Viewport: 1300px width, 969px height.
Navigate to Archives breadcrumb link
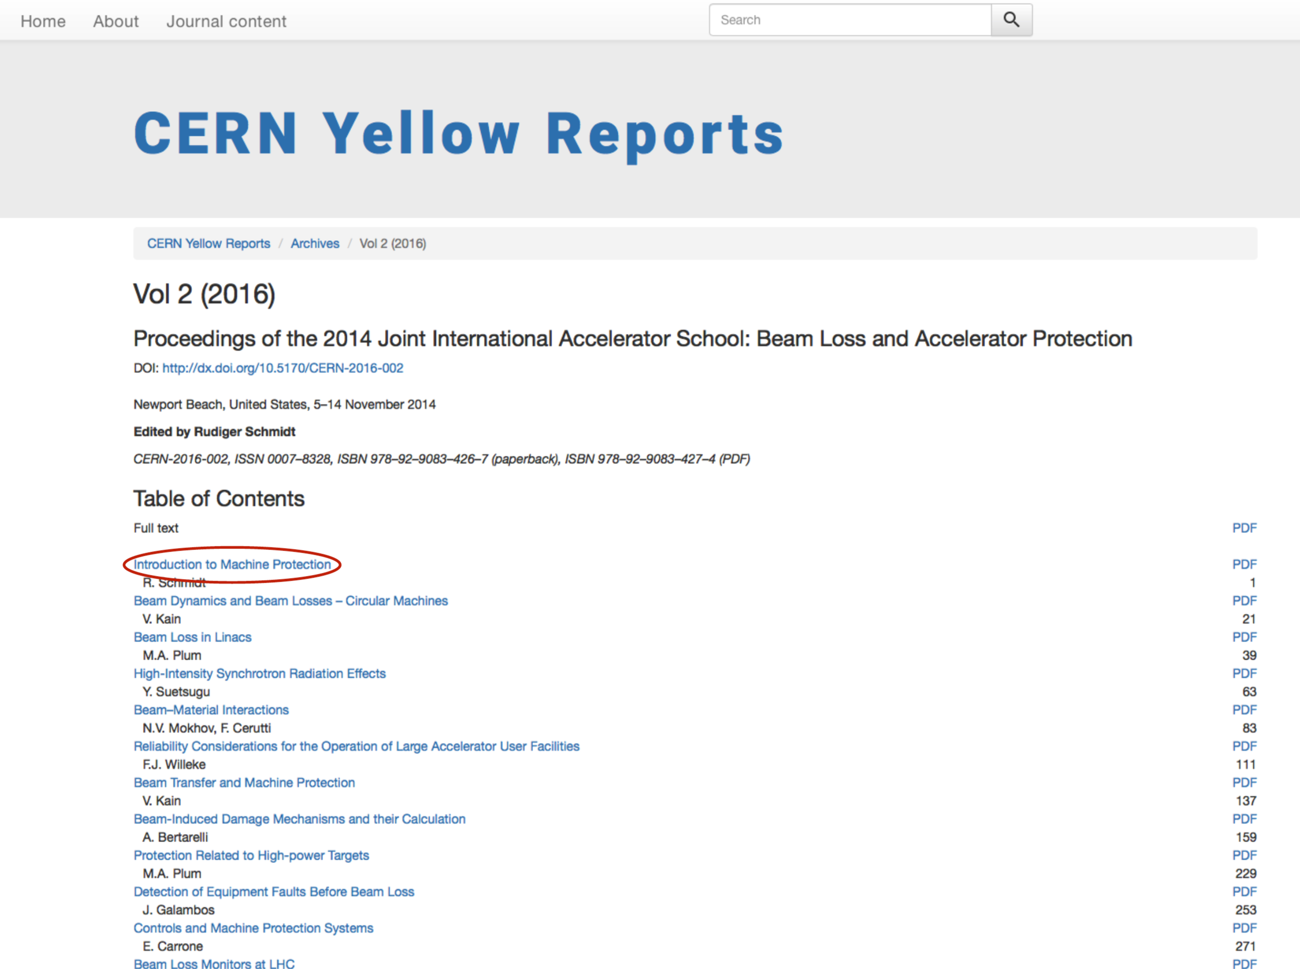[315, 243]
